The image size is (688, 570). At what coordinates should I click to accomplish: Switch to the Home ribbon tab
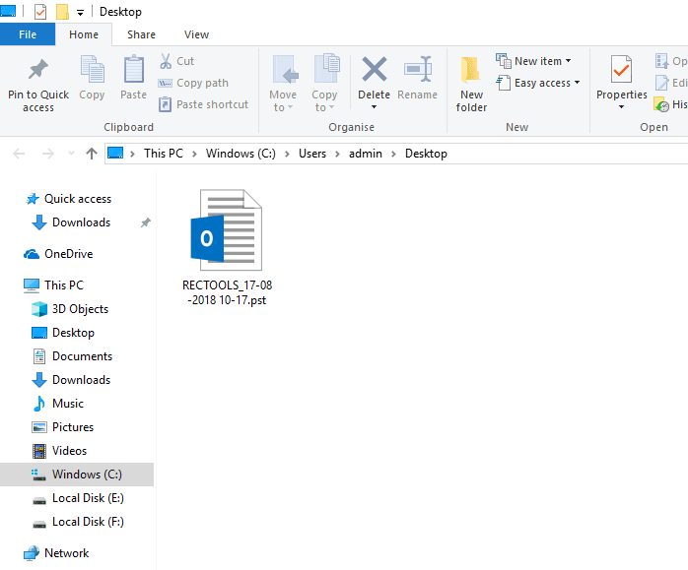pos(84,34)
